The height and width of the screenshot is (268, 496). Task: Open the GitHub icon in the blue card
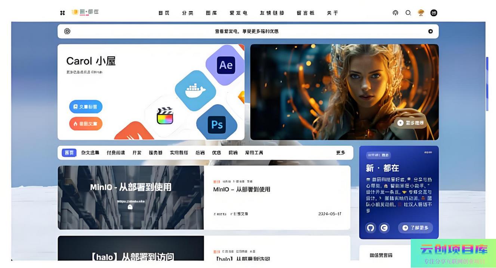point(370,228)
